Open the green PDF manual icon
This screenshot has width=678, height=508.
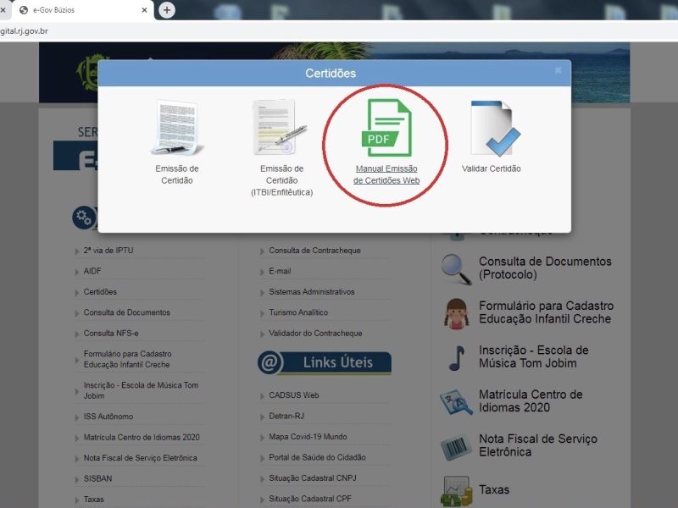[386, 128]
